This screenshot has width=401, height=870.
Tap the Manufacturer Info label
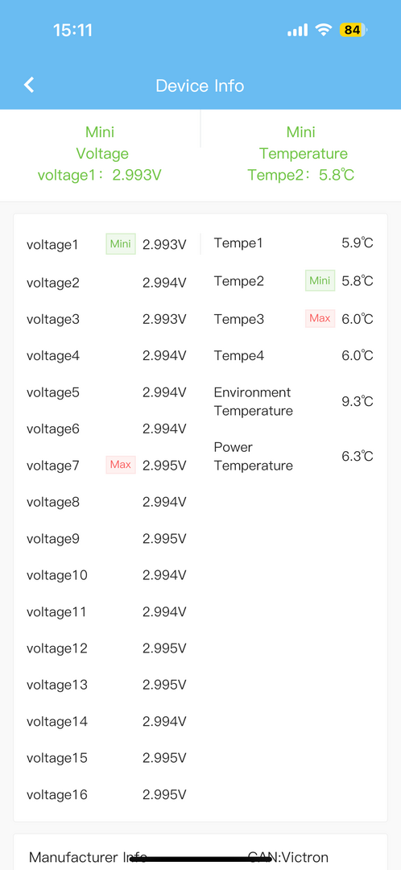pyautogui.click(x=88, y=857)
